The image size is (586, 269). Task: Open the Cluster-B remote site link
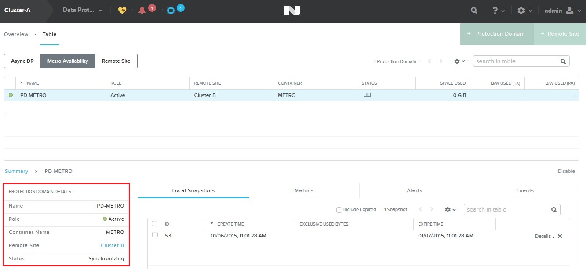(x=112, y=245)
